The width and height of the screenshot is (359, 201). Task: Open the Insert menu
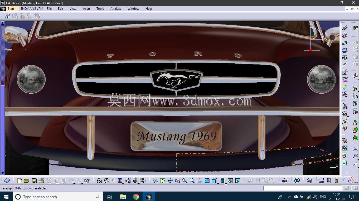pyautogui.click(x=86, y=9)
